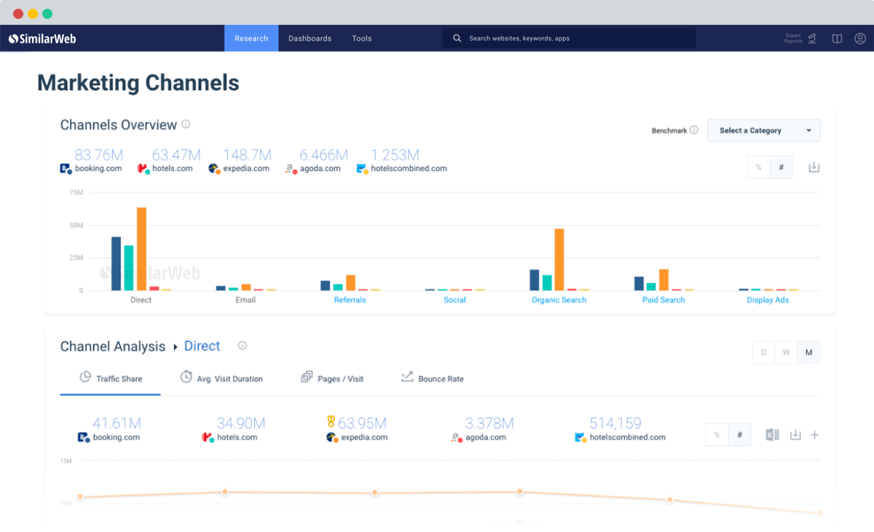Viewport: 874px width, 532px height.
Task: Click the 3.378M agoda.com value
Action: pos(489,423)
